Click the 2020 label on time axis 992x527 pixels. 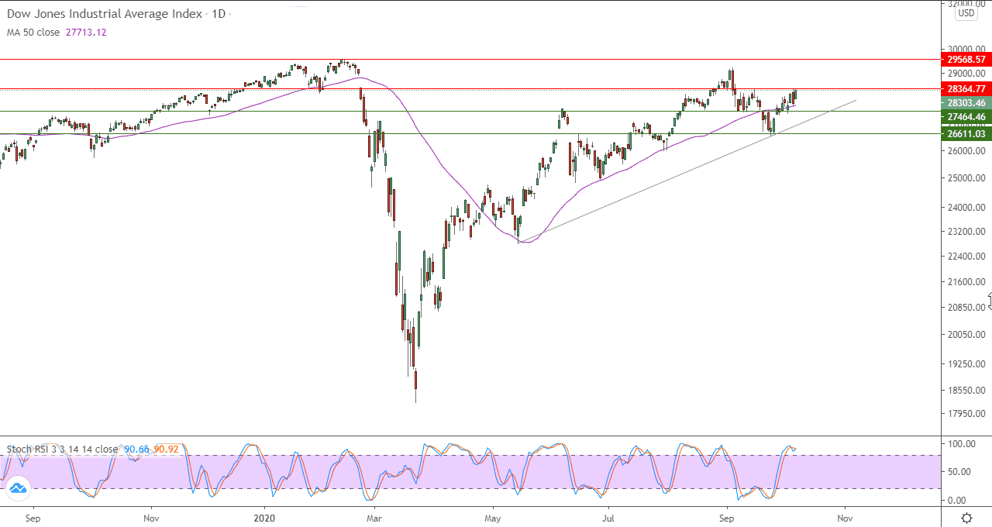point(265,517)
